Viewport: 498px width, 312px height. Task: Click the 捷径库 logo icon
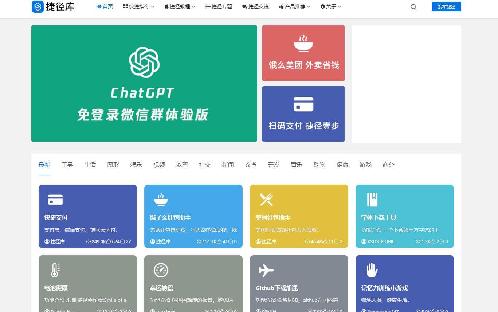tap(38, 7)
